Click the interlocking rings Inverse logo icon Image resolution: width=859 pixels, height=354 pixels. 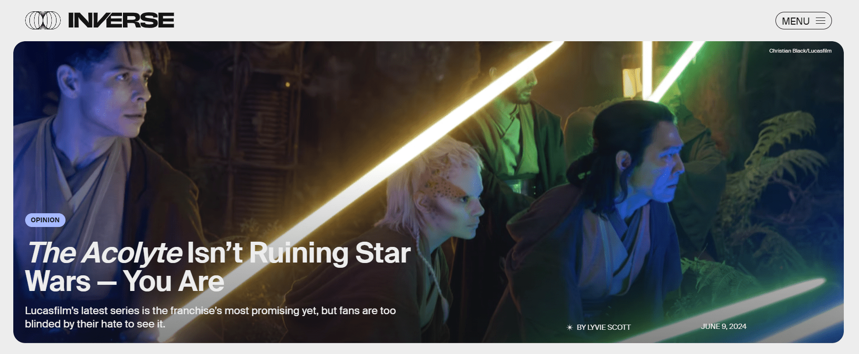43,20
